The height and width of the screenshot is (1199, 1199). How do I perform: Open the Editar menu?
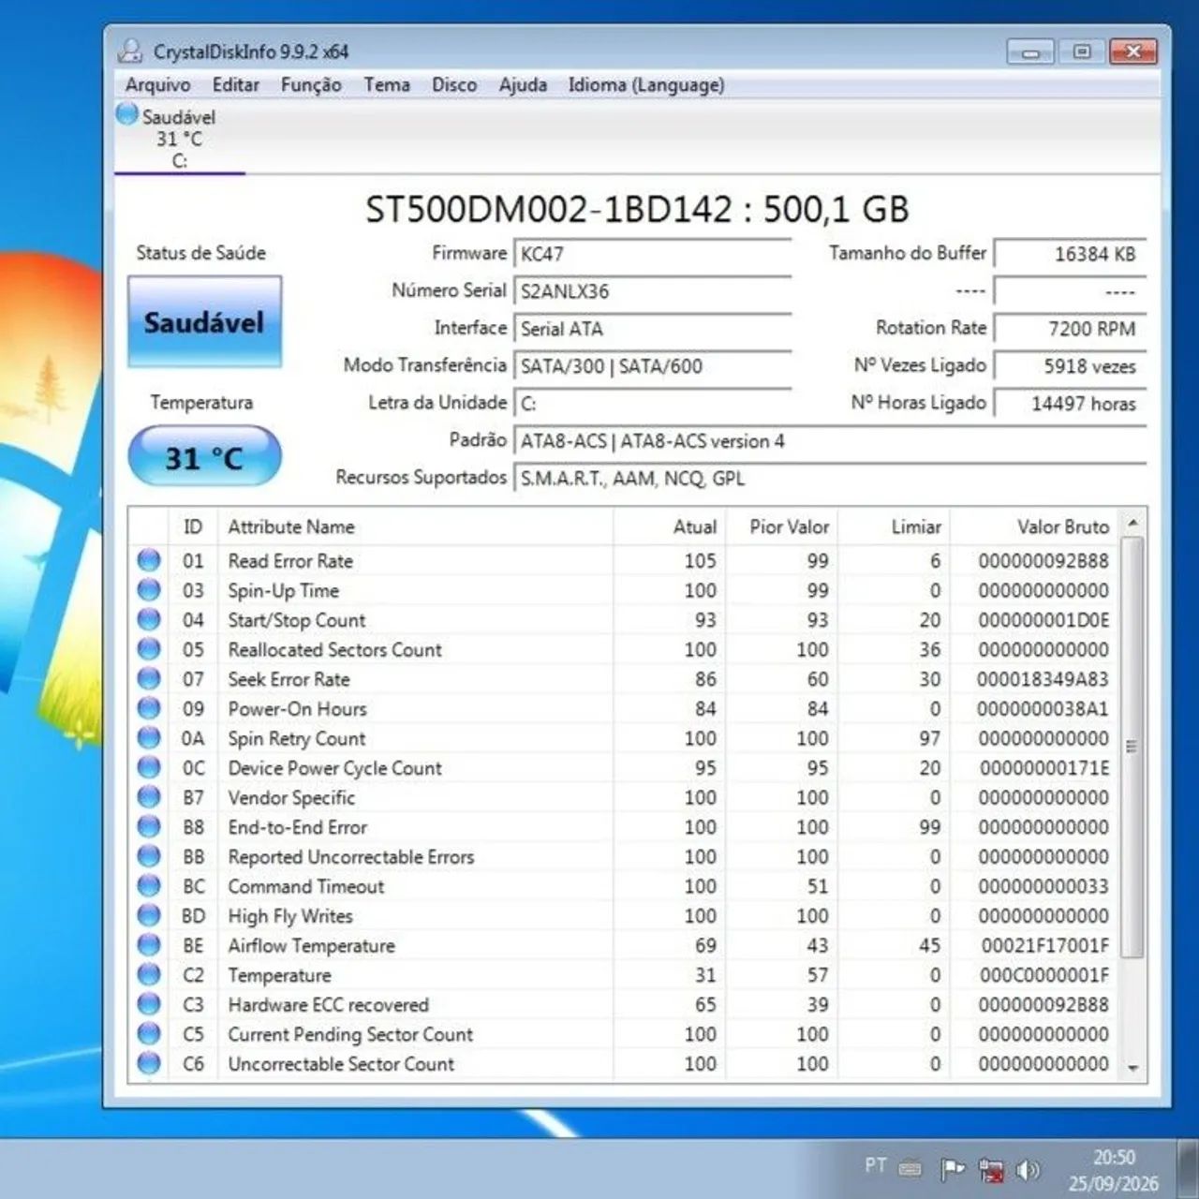click(x=236, y=85)
